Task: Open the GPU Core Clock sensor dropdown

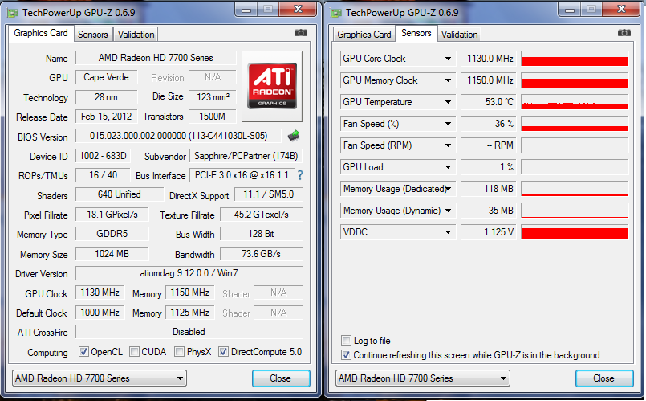Action: click(448, 59)
